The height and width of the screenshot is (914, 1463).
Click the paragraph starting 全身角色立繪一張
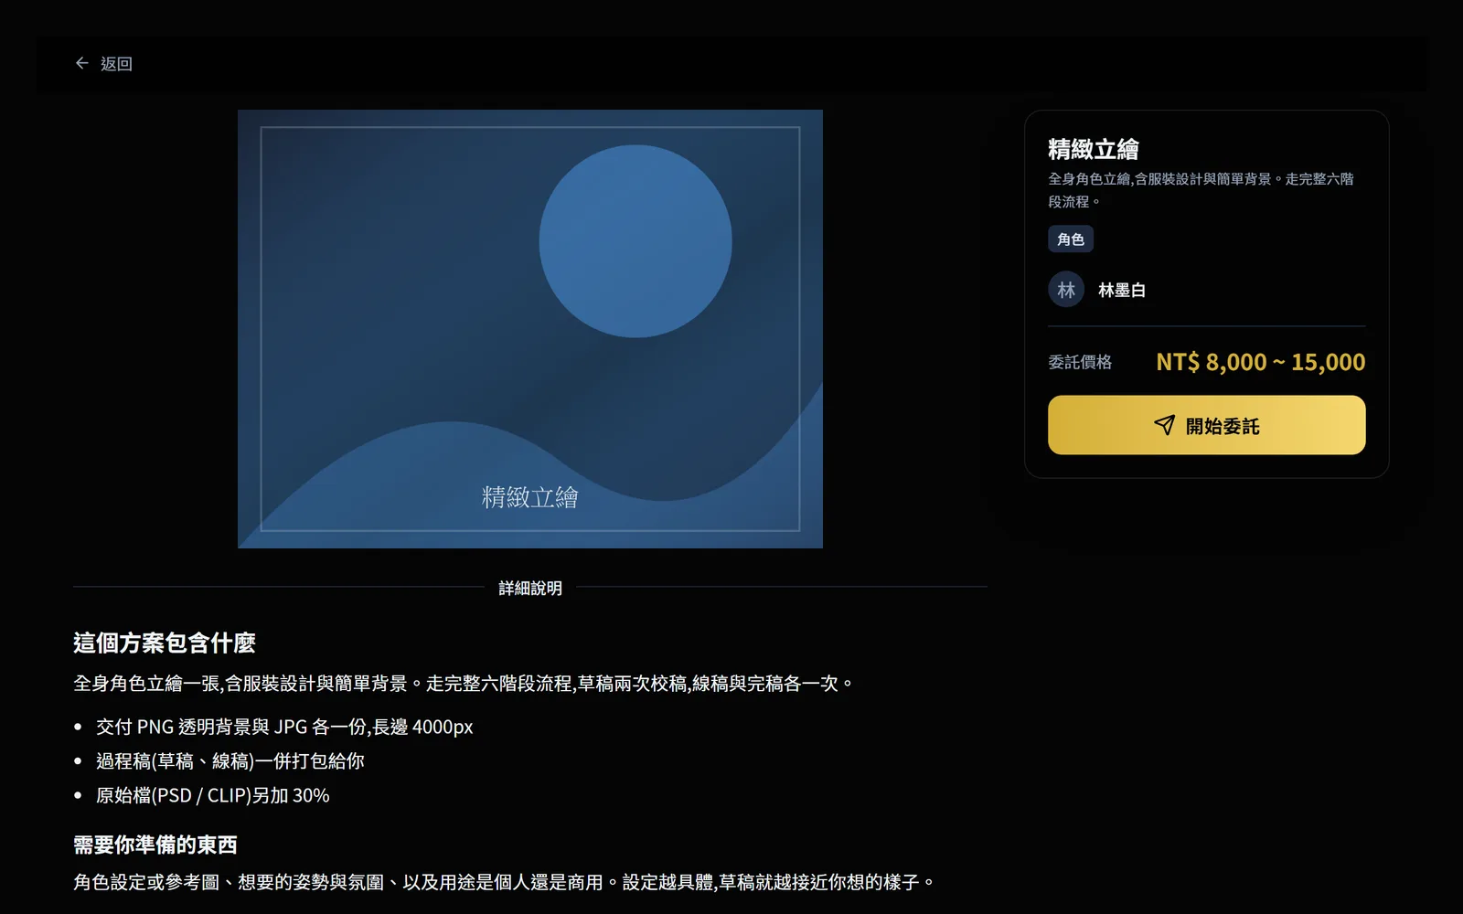[x=465, y=683]
